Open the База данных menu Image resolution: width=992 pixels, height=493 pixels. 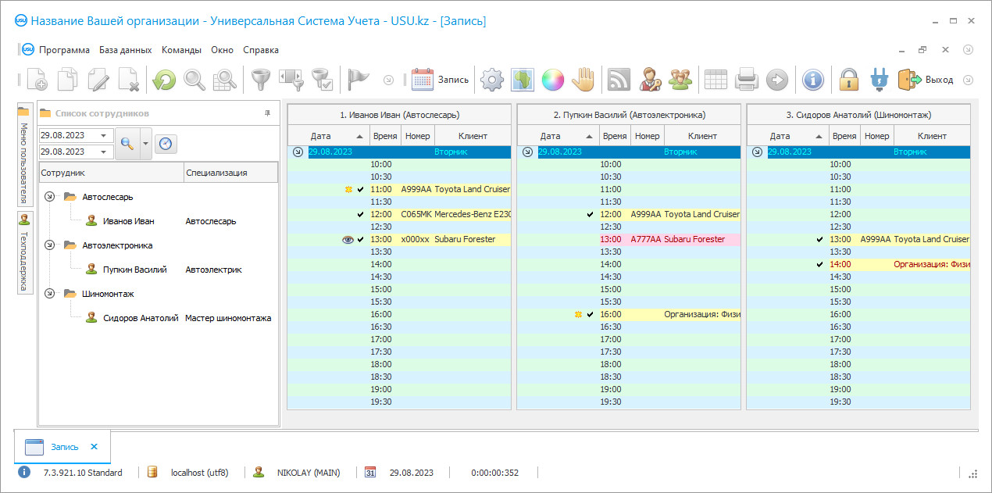click(125, 50)
